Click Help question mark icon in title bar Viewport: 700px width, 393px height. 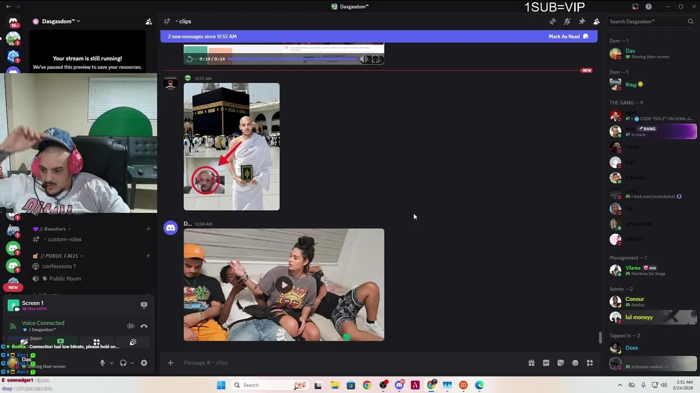click(649, 7)
